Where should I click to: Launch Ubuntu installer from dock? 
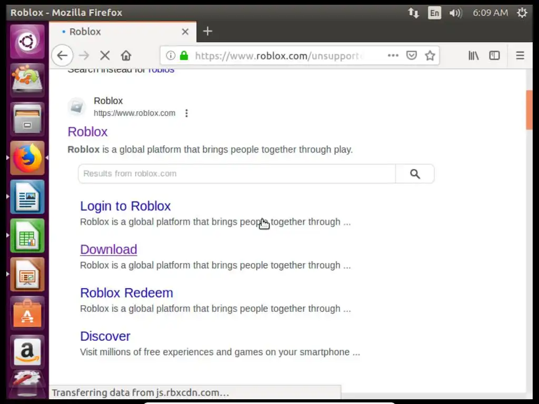(27, 80)
